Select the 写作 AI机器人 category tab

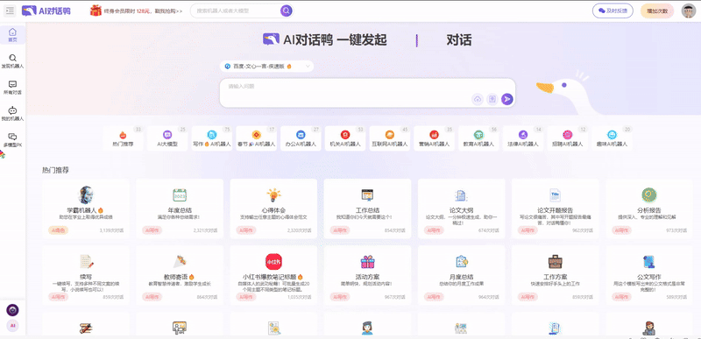[212, 138]
